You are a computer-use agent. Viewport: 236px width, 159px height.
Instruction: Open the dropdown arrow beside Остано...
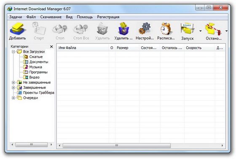pos(226,31)
